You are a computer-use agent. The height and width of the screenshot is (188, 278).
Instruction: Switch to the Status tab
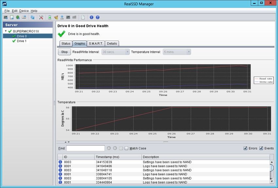point(66,43)
